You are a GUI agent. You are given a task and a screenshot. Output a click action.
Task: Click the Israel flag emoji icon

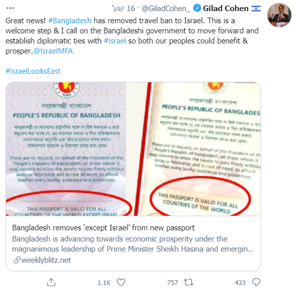[x=256, y=9]
